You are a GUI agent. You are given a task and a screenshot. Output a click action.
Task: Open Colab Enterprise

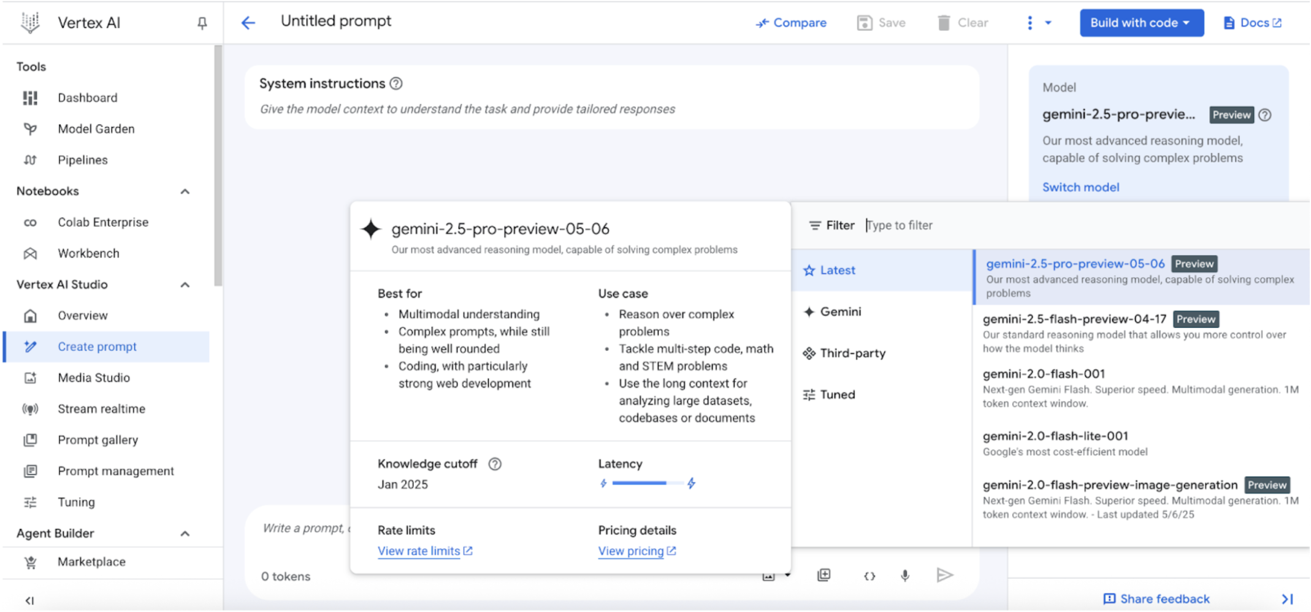point(103,222)
